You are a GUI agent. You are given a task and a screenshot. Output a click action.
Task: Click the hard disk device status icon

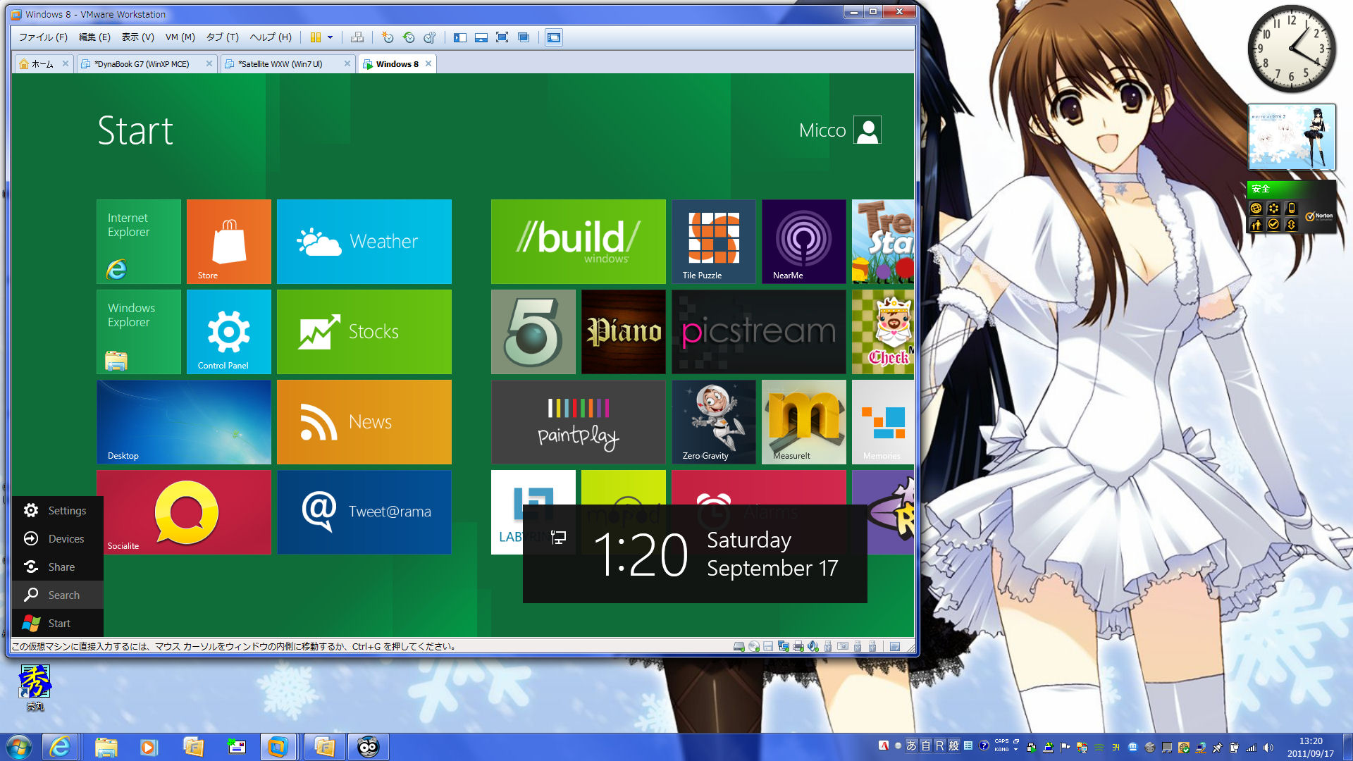[x=739, y=646]
